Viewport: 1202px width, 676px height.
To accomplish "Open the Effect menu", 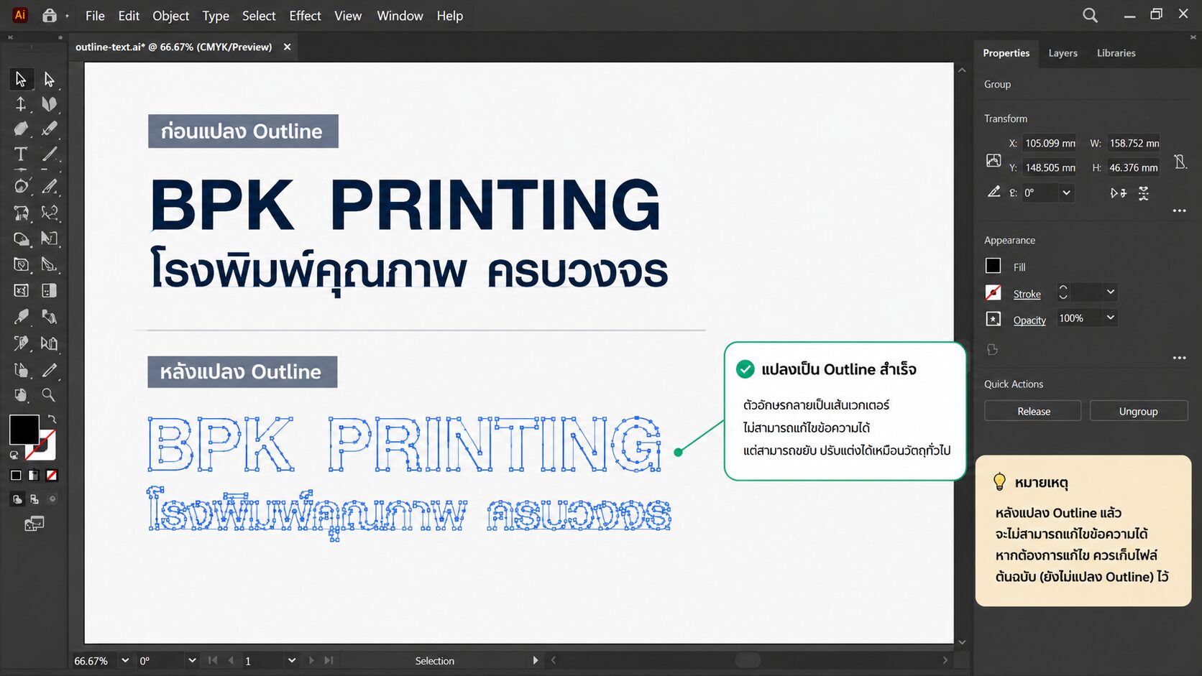I will coord(305,16).
